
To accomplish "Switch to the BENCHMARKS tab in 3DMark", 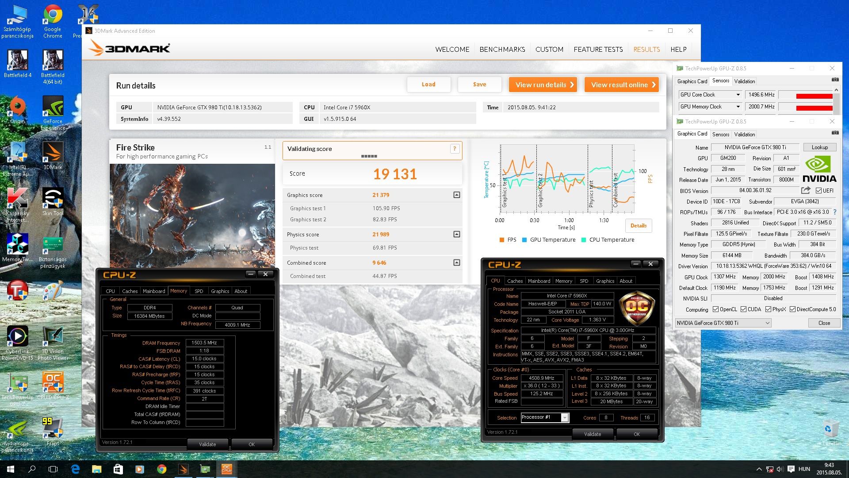I will coord(502,49).
